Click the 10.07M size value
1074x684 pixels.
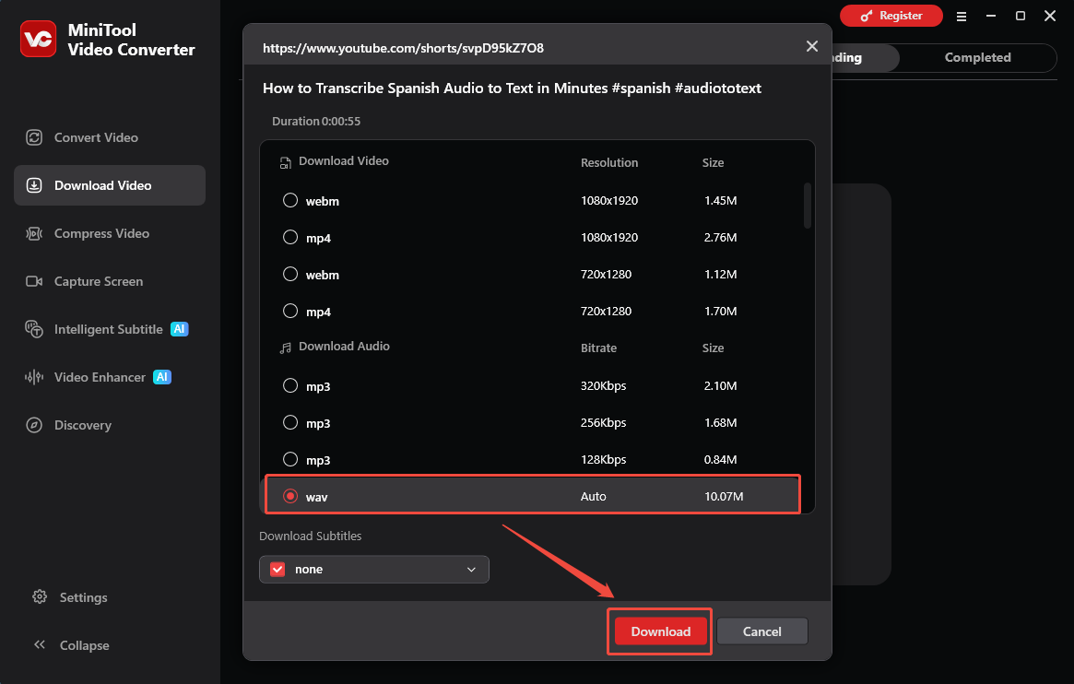click(x=724, y=496)
